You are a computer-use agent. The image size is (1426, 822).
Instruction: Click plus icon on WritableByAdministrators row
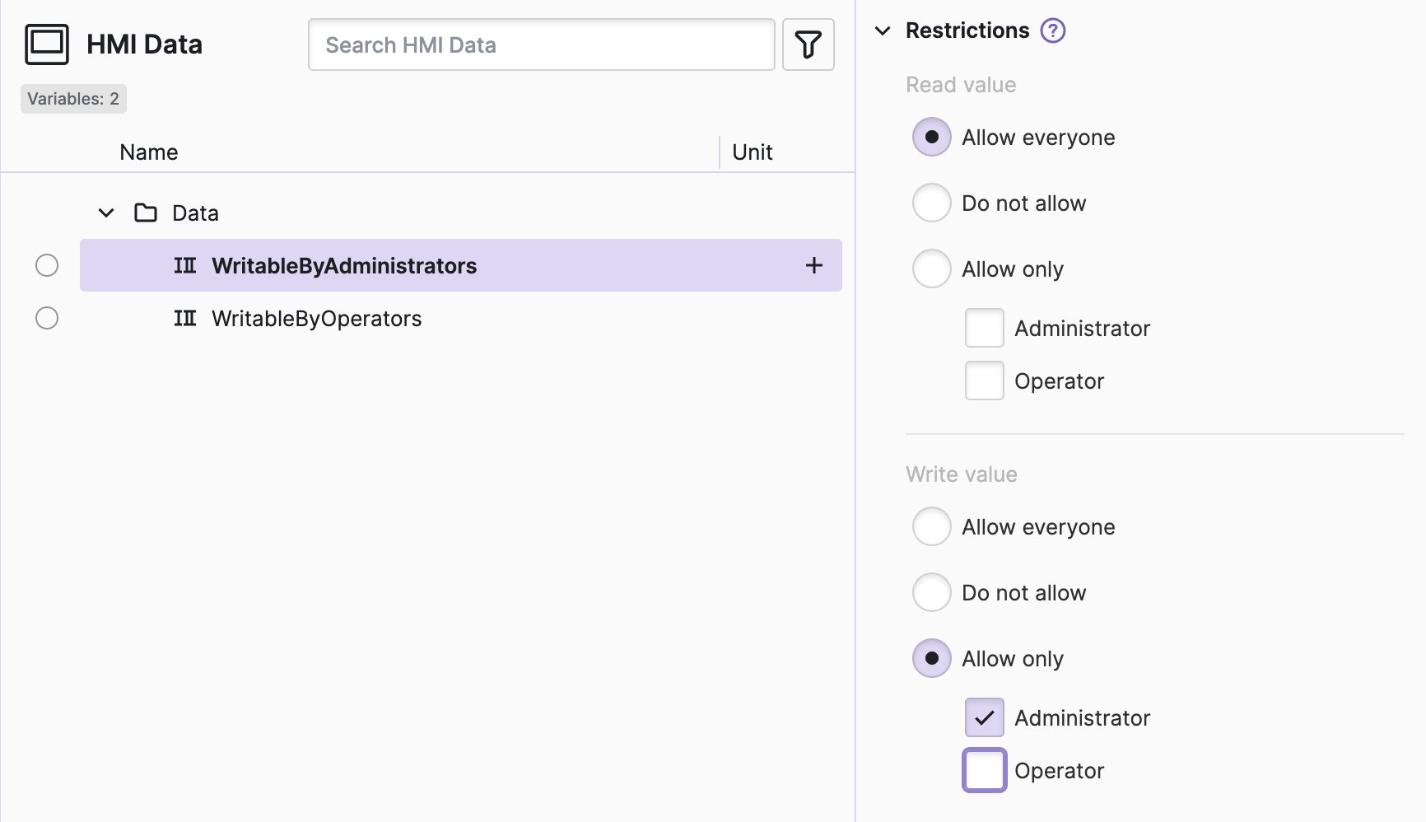[x=813, y=265]
